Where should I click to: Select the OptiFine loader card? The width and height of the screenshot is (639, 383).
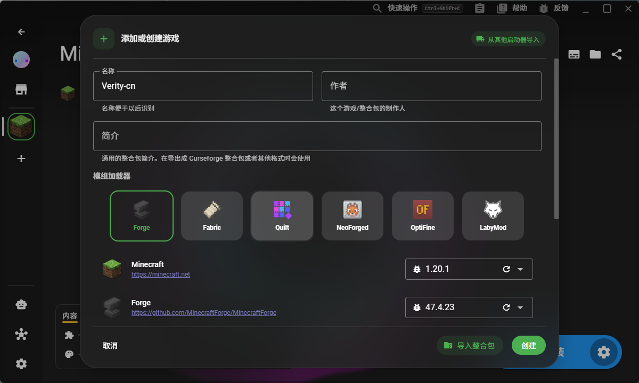coord(423,216)
